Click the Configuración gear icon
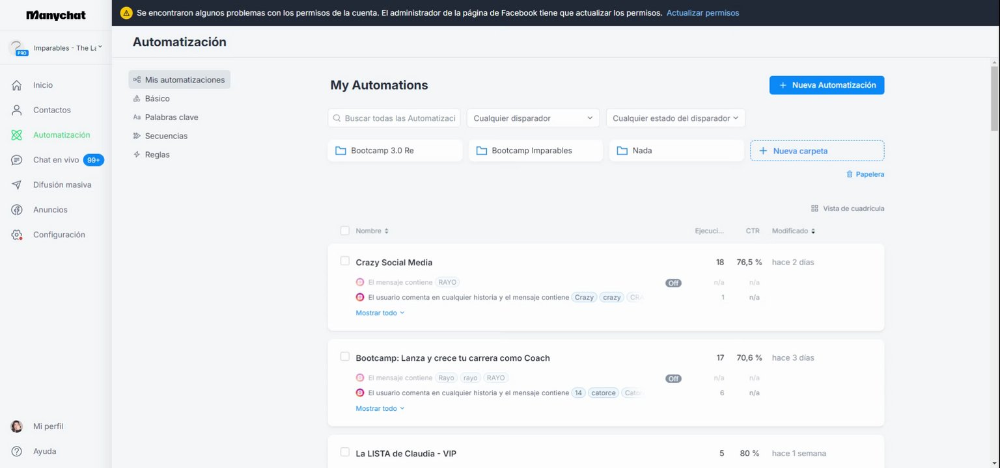The width and height of the screenshot is (1000, 468). (x=17, y=235)
